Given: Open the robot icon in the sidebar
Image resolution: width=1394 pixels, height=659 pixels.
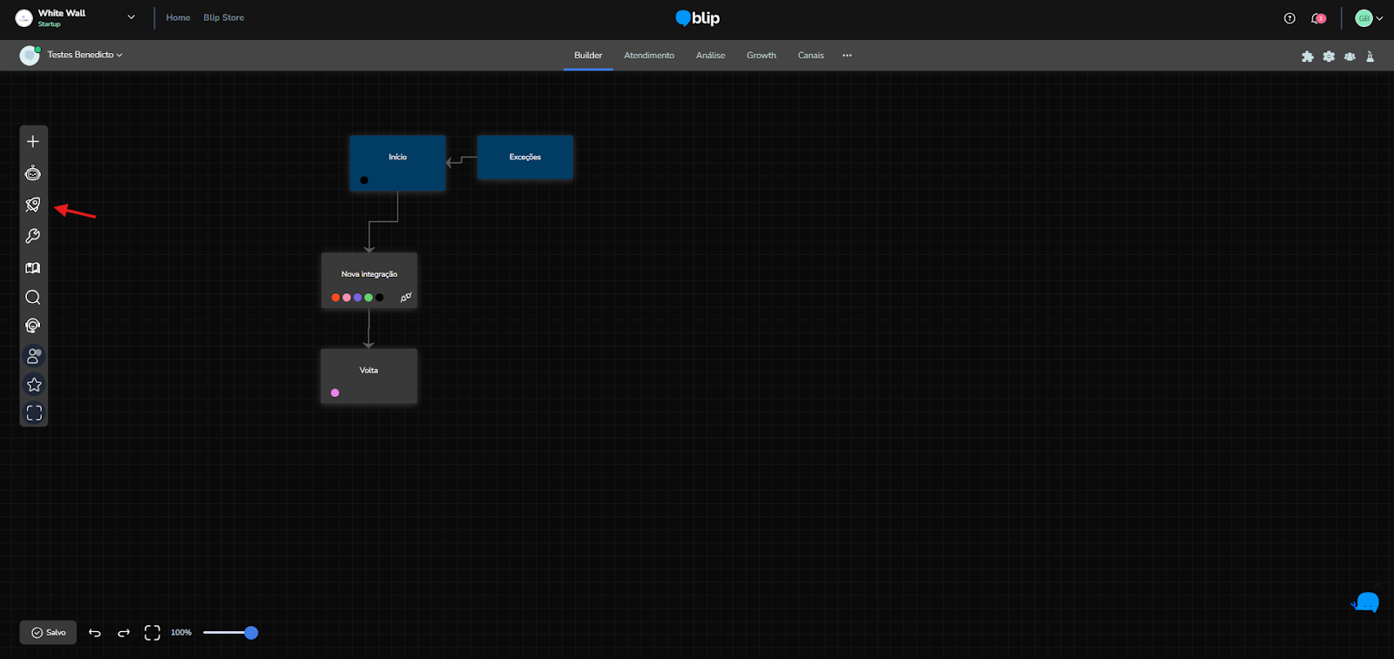Looking at the screenshot, I should pyautogui.click(x=33, y=173).
